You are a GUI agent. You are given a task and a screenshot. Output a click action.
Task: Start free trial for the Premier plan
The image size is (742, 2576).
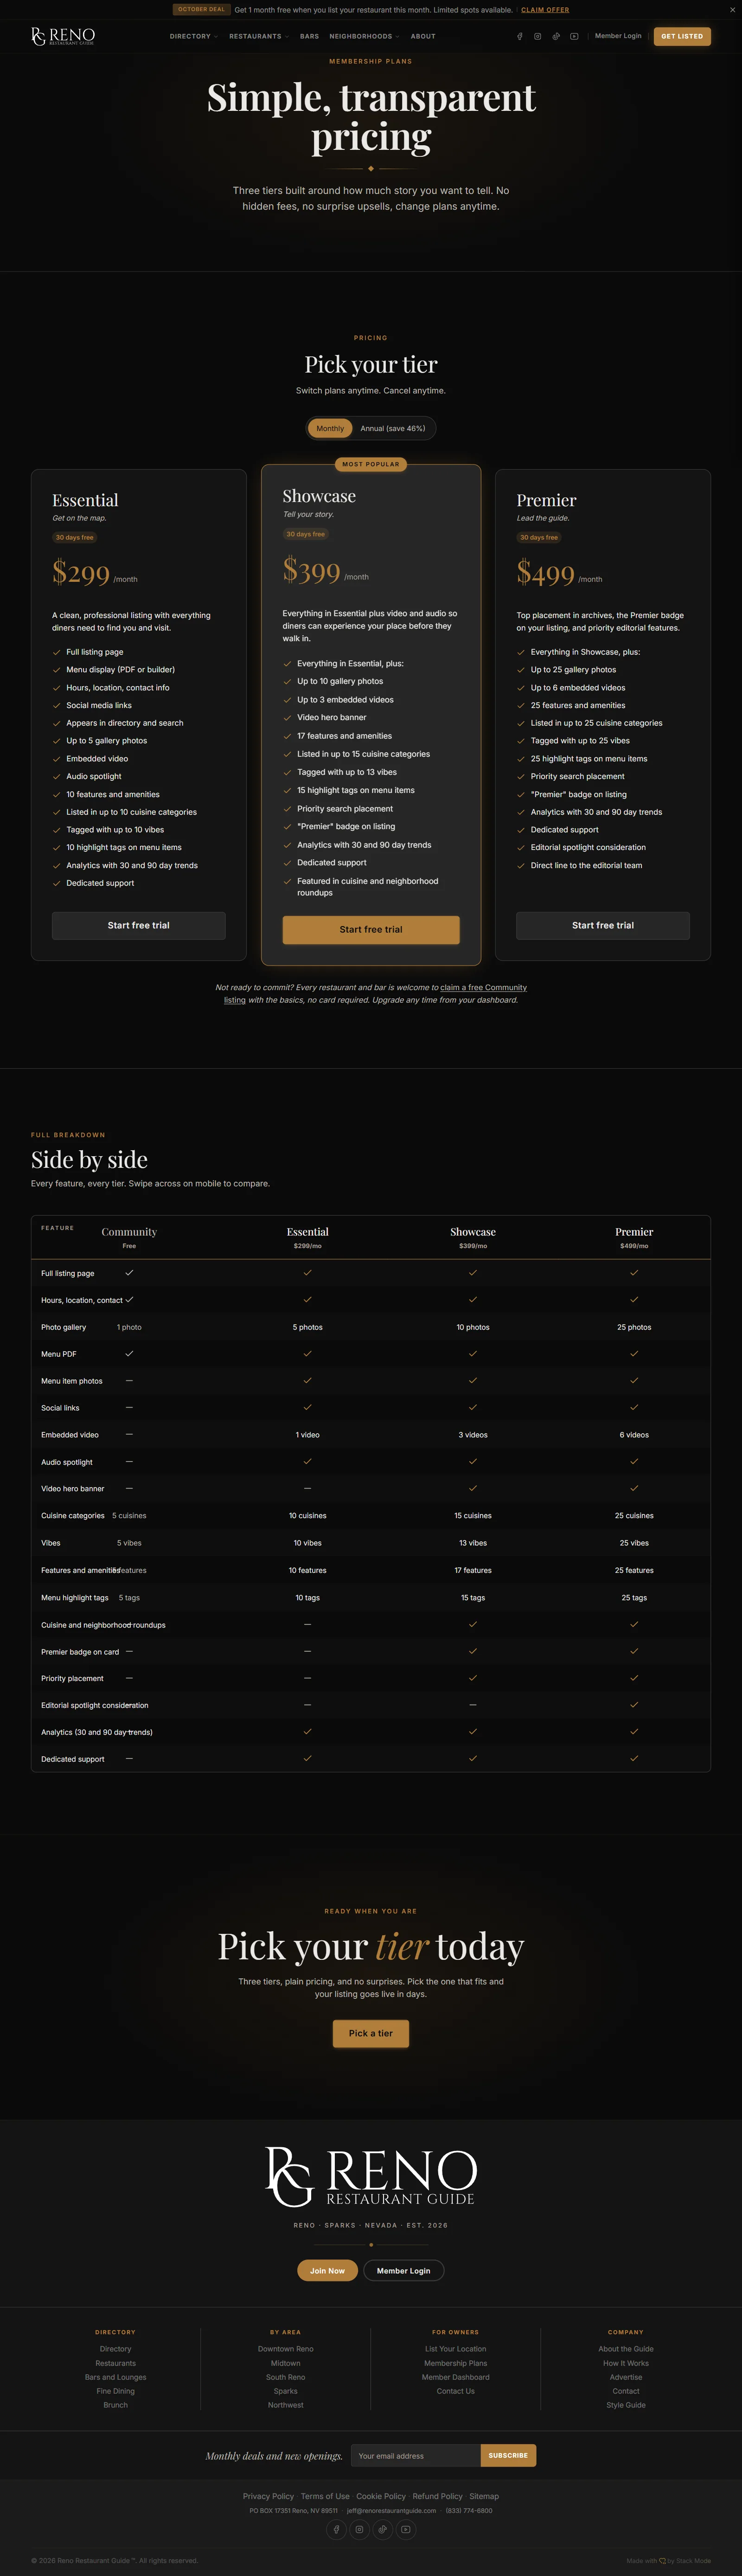pos(603,925)
